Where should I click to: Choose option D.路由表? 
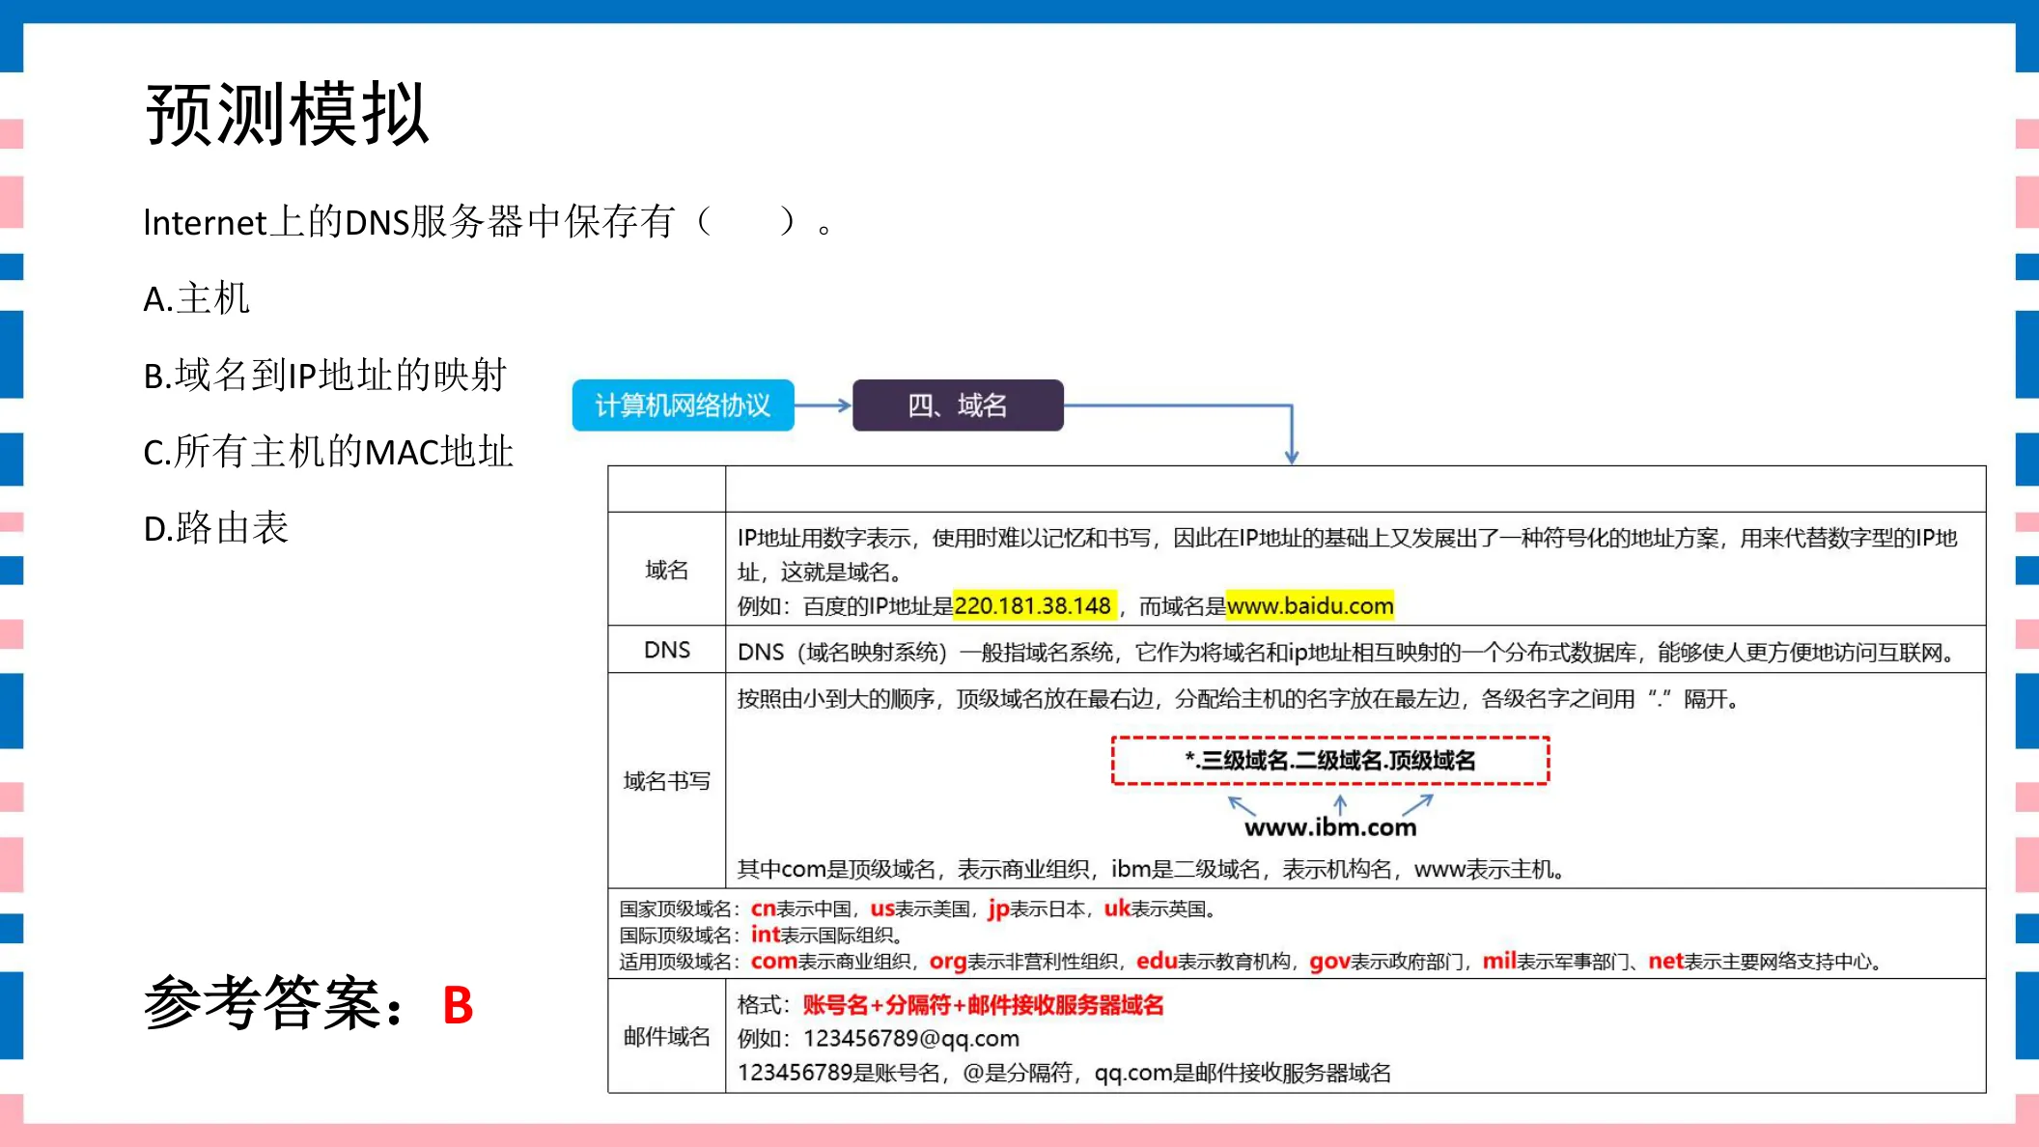click(216, 527)
